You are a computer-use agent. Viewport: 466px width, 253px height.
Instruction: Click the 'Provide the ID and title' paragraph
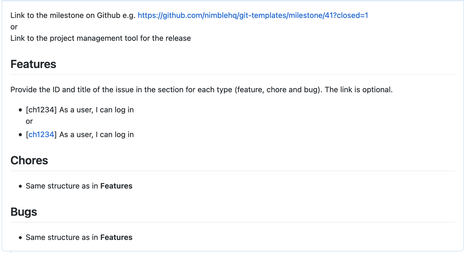[201, 90]
